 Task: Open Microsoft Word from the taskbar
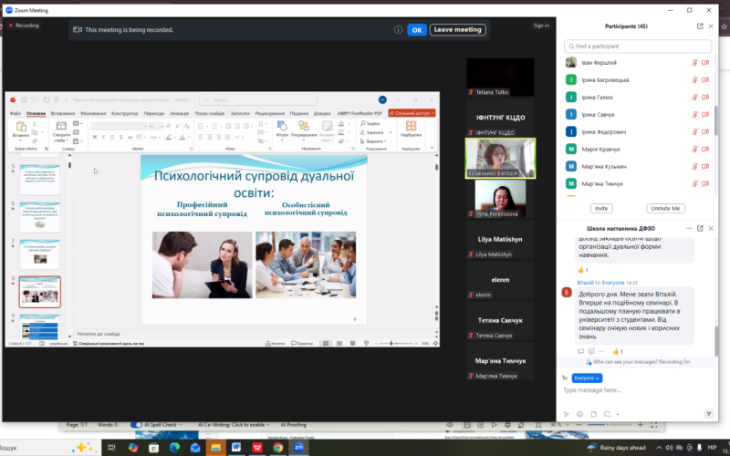coord(236,448)
